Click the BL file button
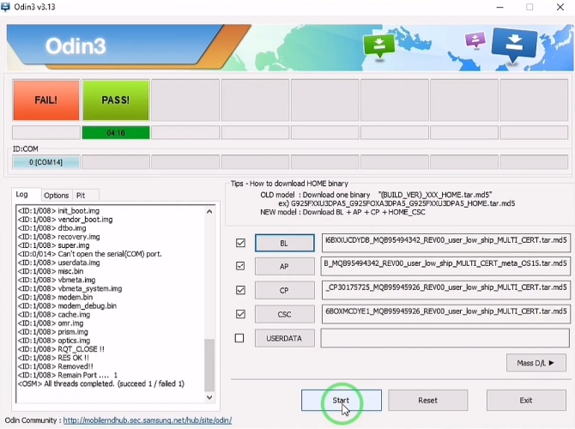The image size is (575, 429). click(285, 243)
